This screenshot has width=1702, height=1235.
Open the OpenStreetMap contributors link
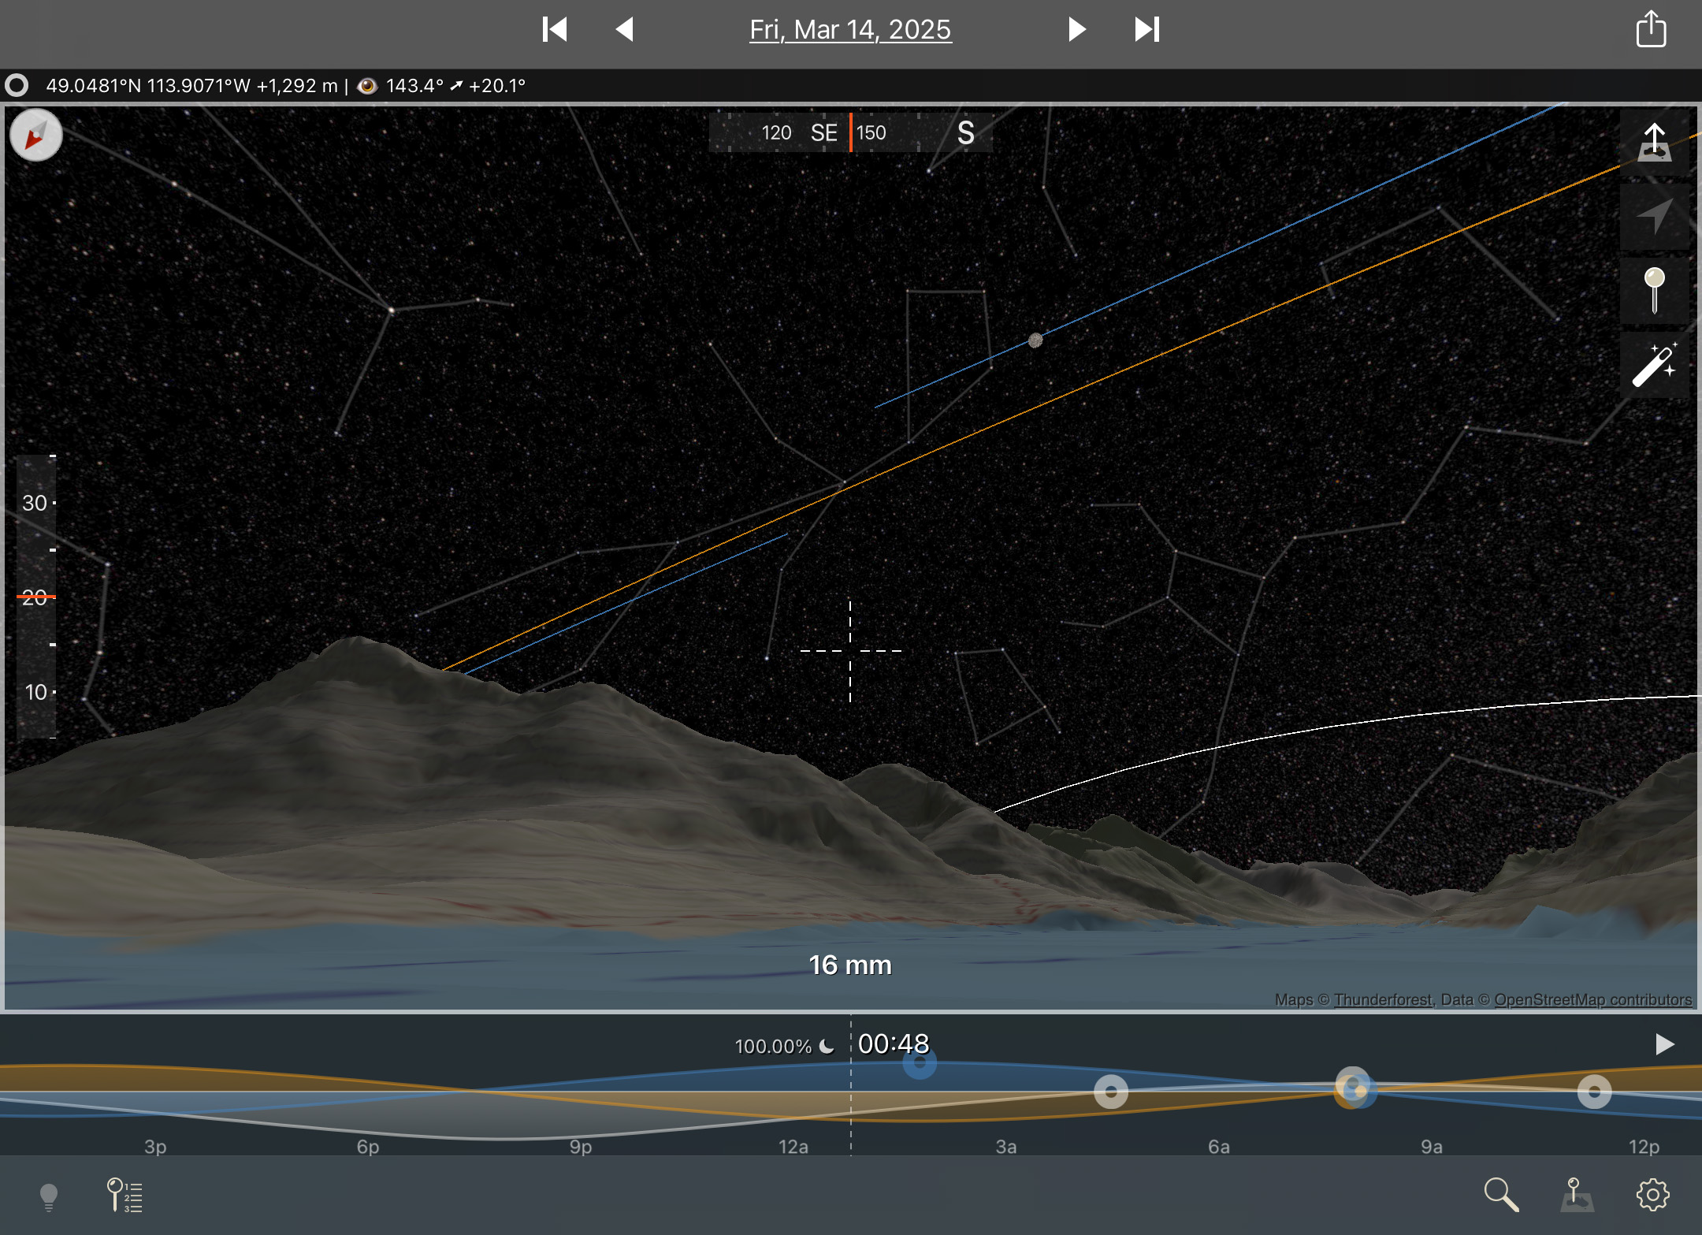click(x=1592, y=999)
